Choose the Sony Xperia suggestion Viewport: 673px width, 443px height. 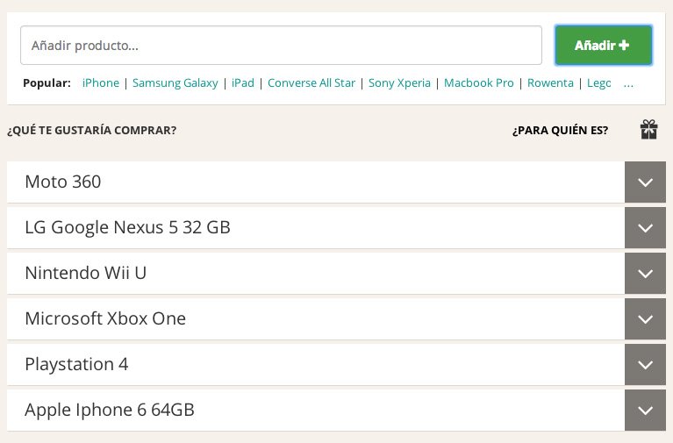click(x=399, y=82)
